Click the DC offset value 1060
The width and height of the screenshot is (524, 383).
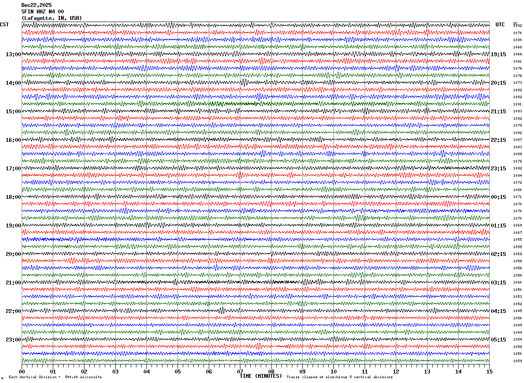coord(518,283)
